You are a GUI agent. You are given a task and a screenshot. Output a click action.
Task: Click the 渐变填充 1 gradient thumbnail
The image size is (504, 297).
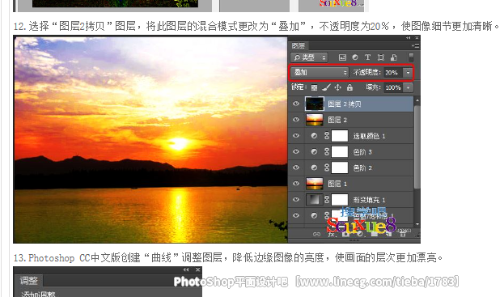click(x=314, y=200)
